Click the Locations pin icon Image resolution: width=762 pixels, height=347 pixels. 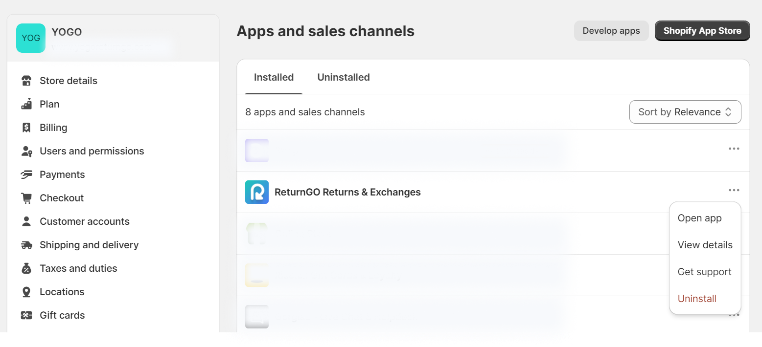[26, 292]
